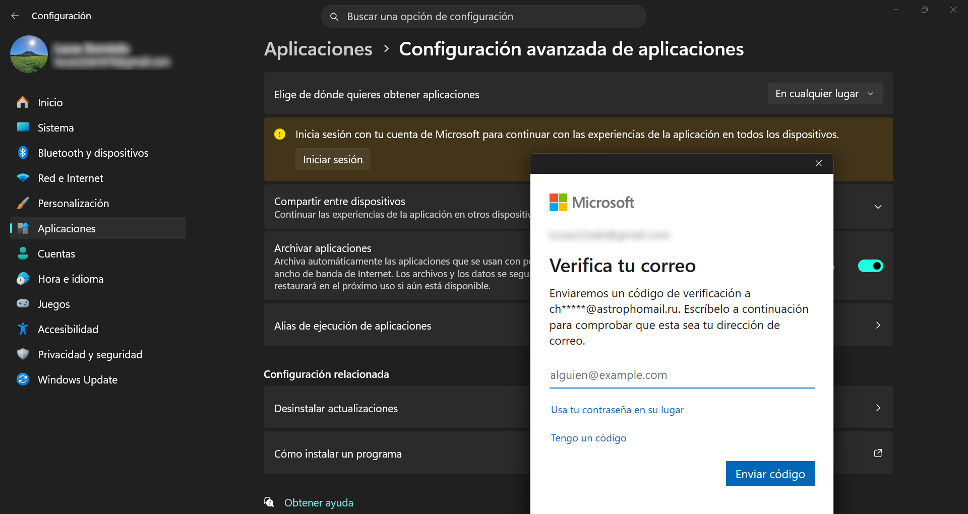Open the En cualquier lugar dropdown
Viewport: 968px width, 514px height.
pos(825,94)
